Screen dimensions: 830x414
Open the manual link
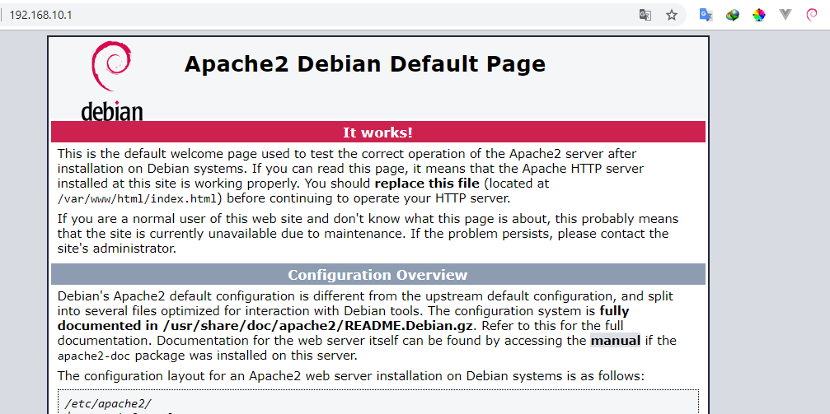click(x=616, y=341)
